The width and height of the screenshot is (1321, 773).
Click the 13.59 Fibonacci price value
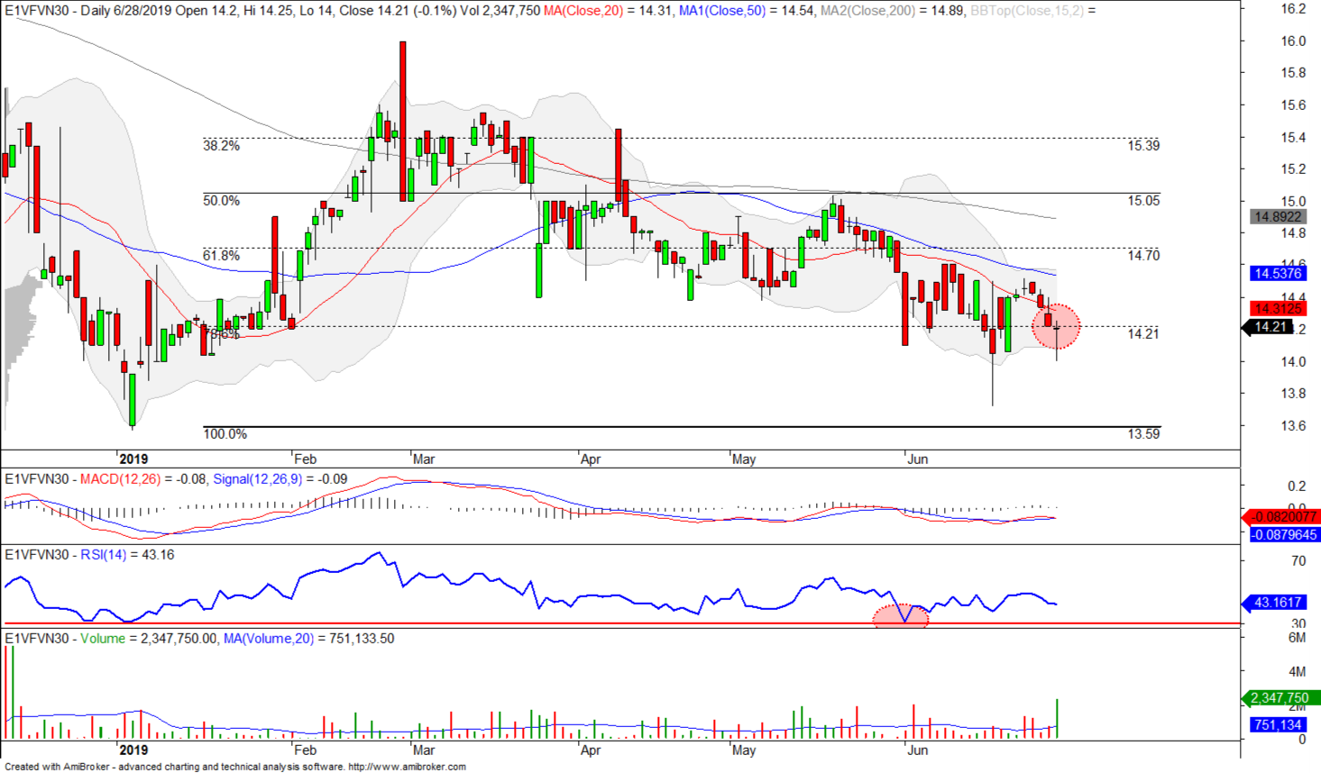point(1143,434)
